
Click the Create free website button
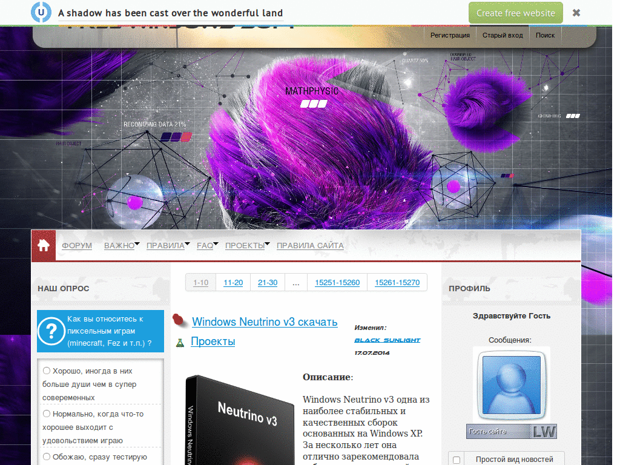coord(516,13)
